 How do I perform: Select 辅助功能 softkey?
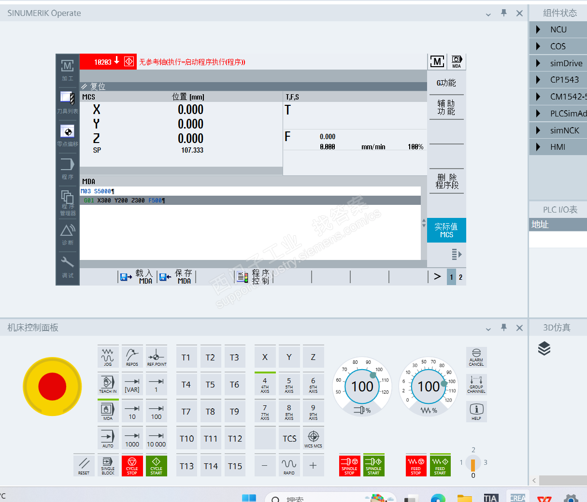[446, 107]
